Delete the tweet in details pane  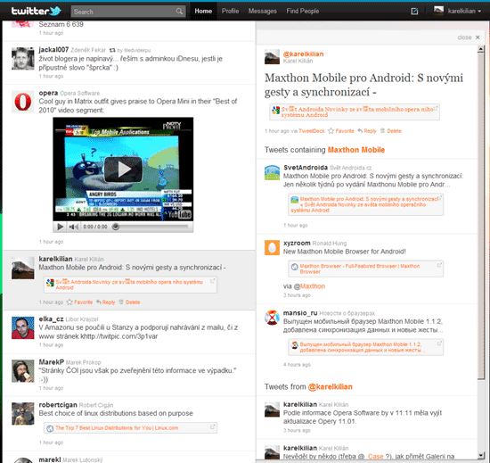point(394,131)
